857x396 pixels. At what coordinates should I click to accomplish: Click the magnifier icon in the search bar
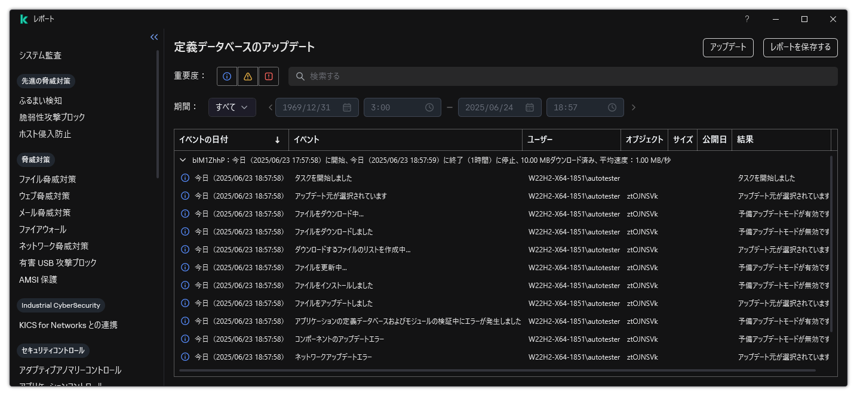tap(299, 76)
